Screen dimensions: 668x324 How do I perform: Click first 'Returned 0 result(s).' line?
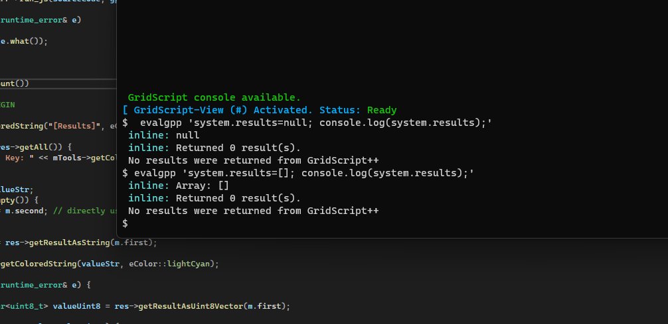[x=238, y=148]
